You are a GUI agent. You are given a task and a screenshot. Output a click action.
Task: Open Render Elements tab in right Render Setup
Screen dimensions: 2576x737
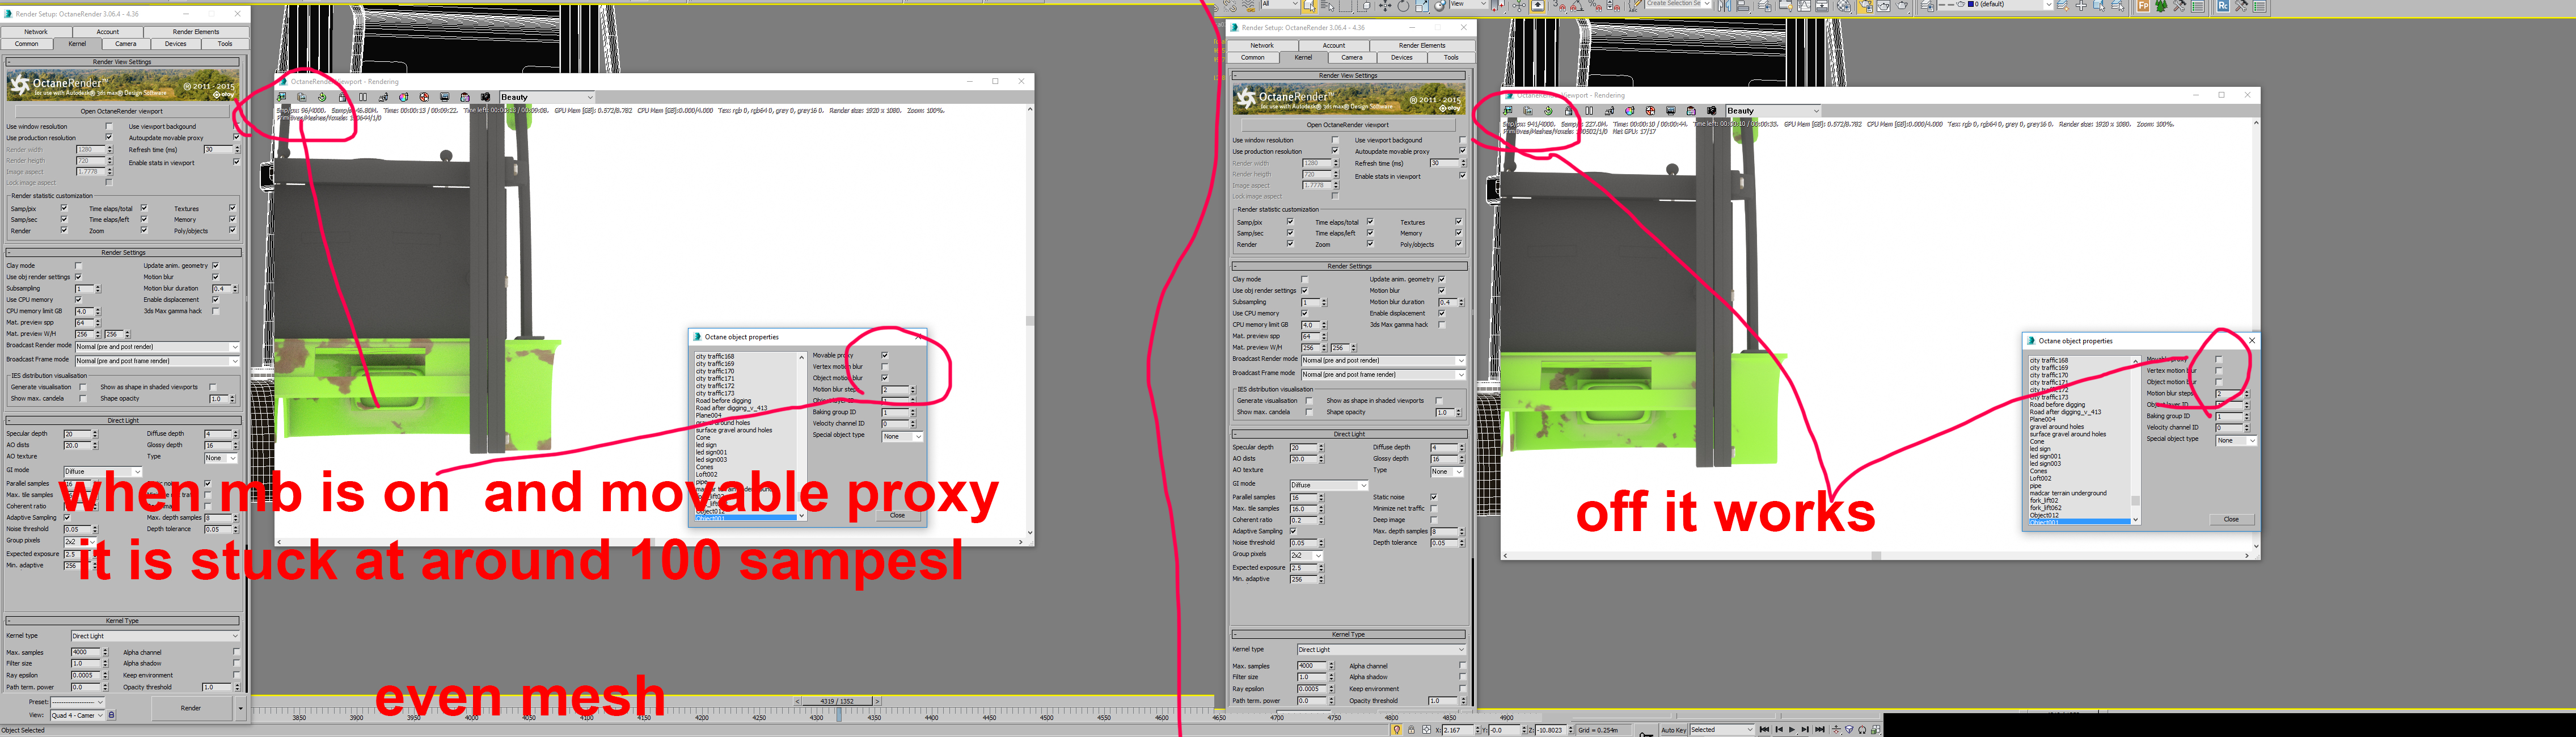1421,45
